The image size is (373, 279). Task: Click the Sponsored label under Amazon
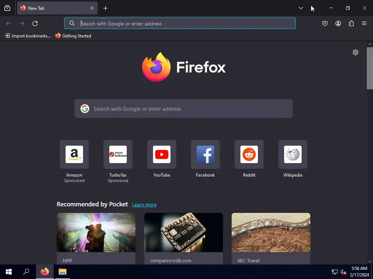point(74,181)
